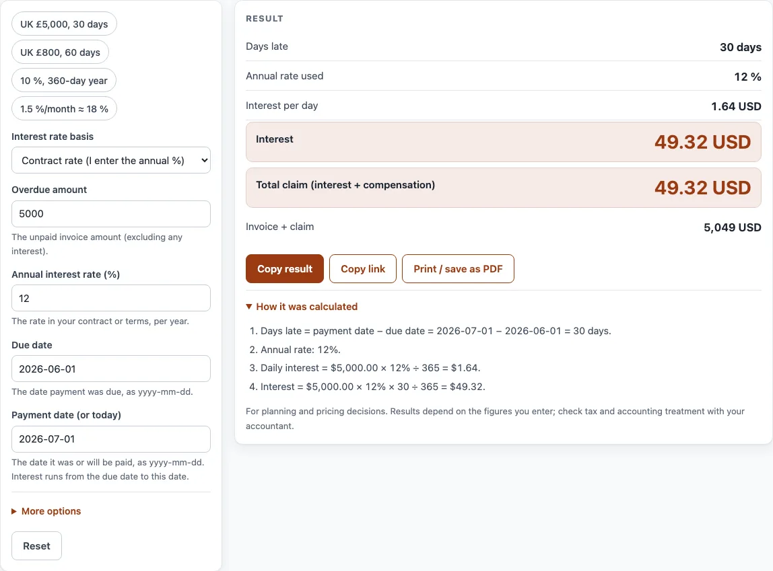Click the 'Payment date (or today)' label

(67, 415)
